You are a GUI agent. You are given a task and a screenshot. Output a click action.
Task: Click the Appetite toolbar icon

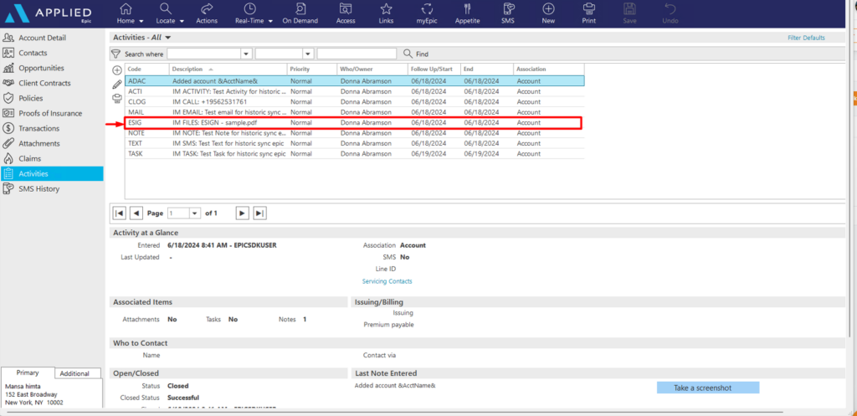click(467, 13)
